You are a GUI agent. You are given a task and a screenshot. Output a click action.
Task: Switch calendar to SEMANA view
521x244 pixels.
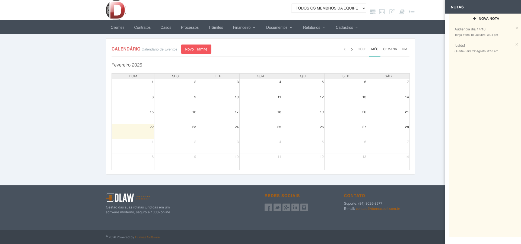[390, 49]
